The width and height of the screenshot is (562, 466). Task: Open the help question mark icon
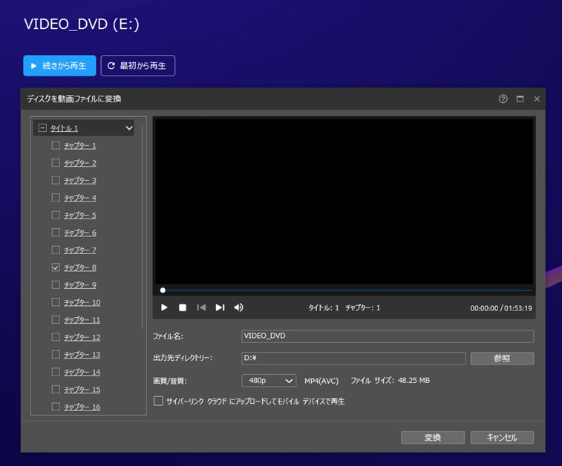[503, 99]
